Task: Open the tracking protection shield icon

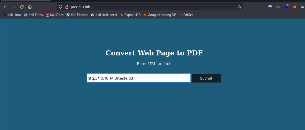Action: click(60, 7)
